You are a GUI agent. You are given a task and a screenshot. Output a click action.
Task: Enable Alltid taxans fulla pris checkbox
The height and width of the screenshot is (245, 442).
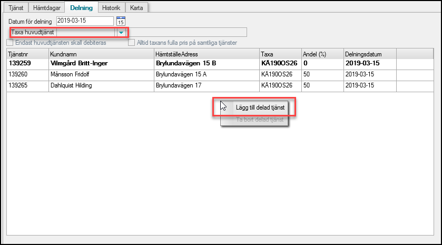pyautogui.click(x=132, y=42)
